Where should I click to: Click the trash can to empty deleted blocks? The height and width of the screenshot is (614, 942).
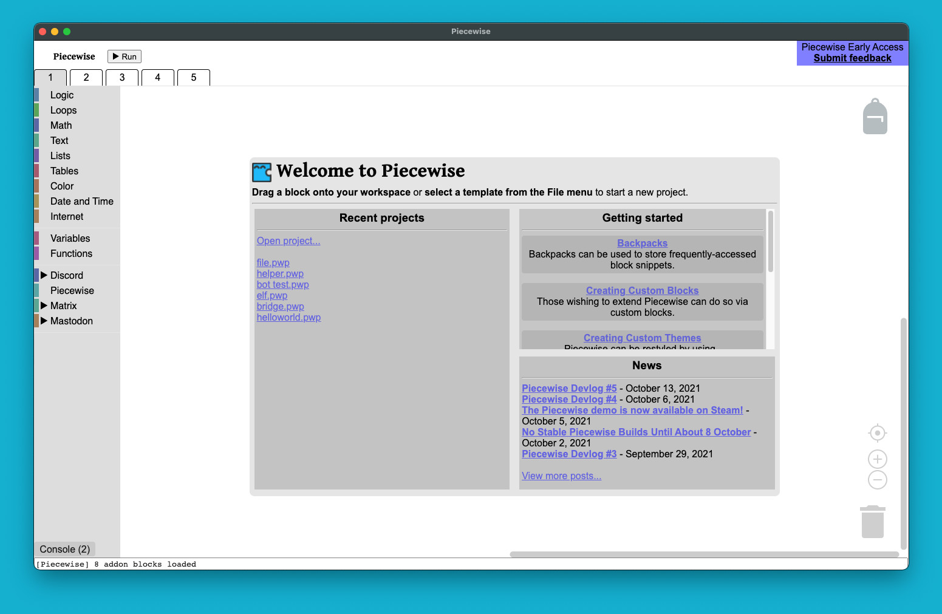point(873,521)
